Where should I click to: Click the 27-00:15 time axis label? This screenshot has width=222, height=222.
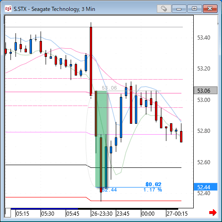177,214
